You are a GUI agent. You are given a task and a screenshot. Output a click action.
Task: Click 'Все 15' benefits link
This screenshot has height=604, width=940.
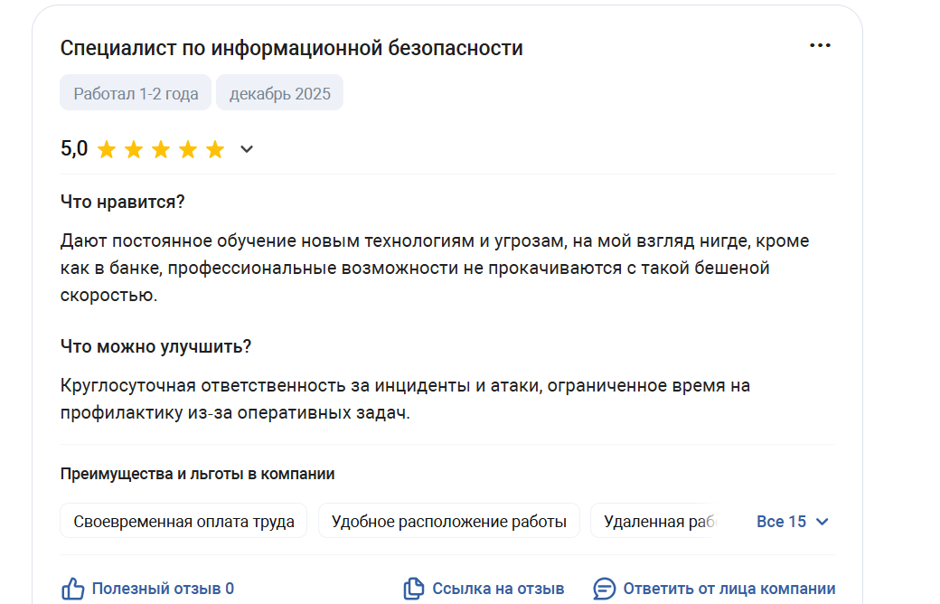point(781,522)
